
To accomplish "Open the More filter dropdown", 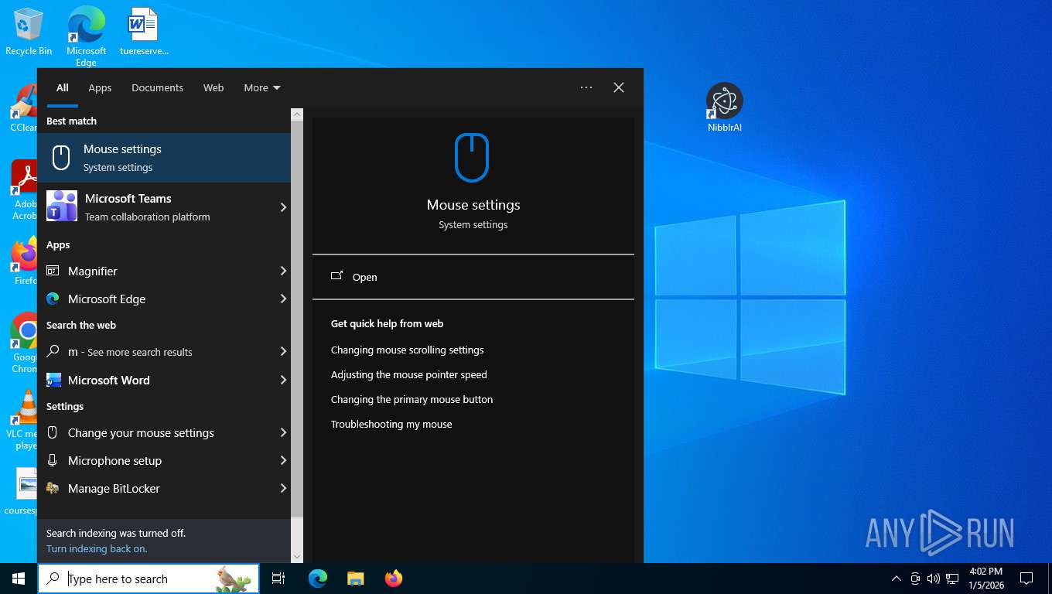I will tap(262, 87).
